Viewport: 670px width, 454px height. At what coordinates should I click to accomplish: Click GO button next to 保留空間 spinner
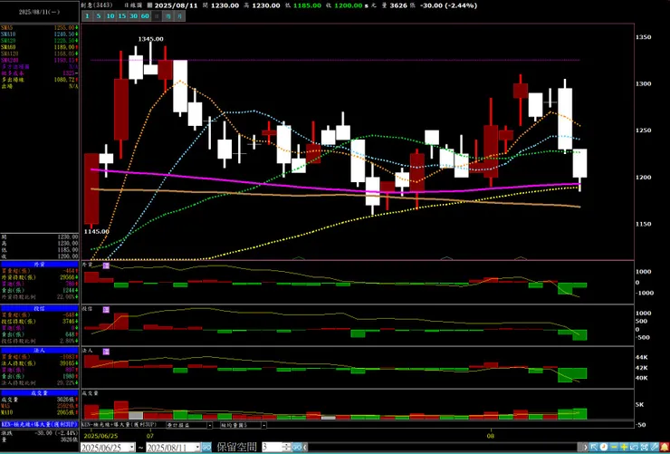click(297, 447)
